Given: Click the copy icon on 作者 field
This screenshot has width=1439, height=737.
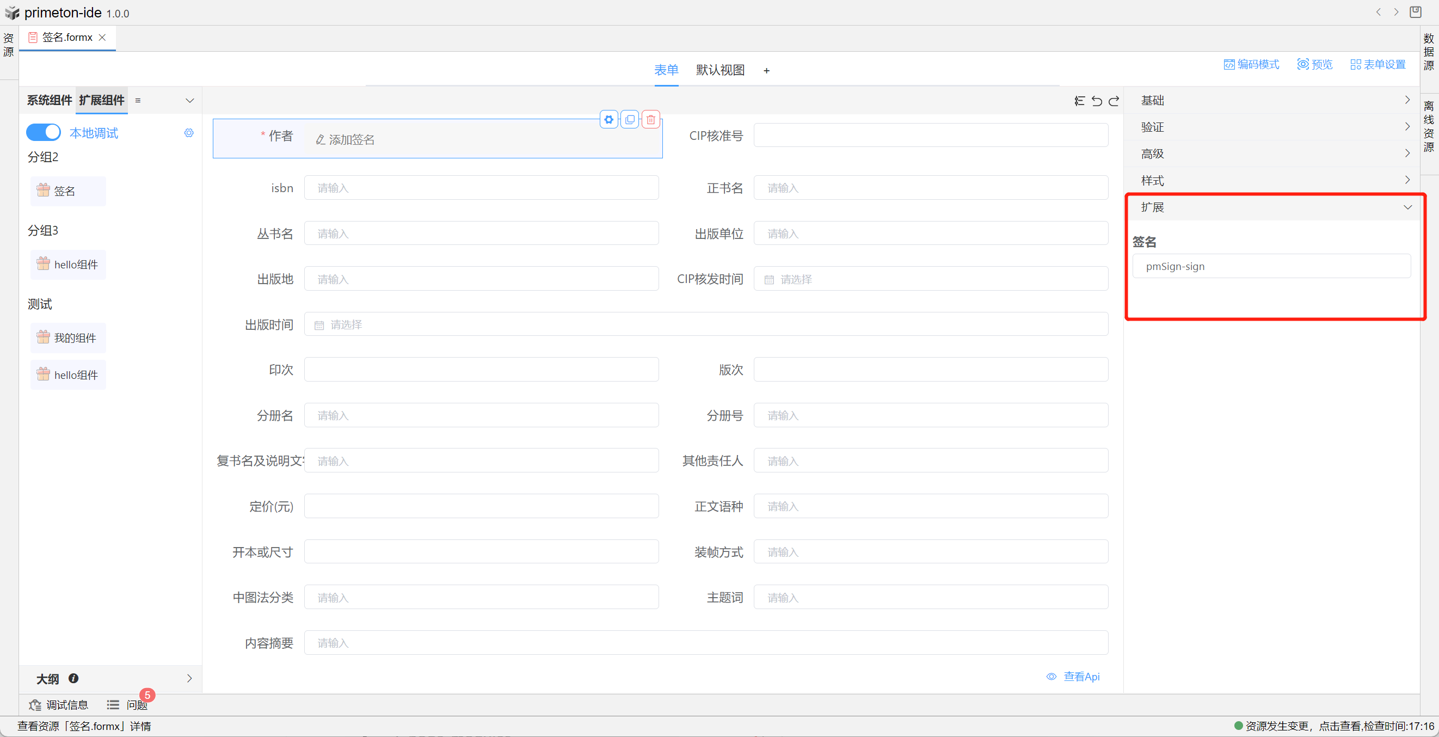Looking at the screenshot, I should coord(630,120).
